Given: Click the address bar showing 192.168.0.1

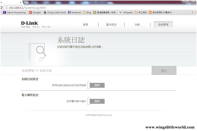Looking at the screenshot, I should point(84,8).
